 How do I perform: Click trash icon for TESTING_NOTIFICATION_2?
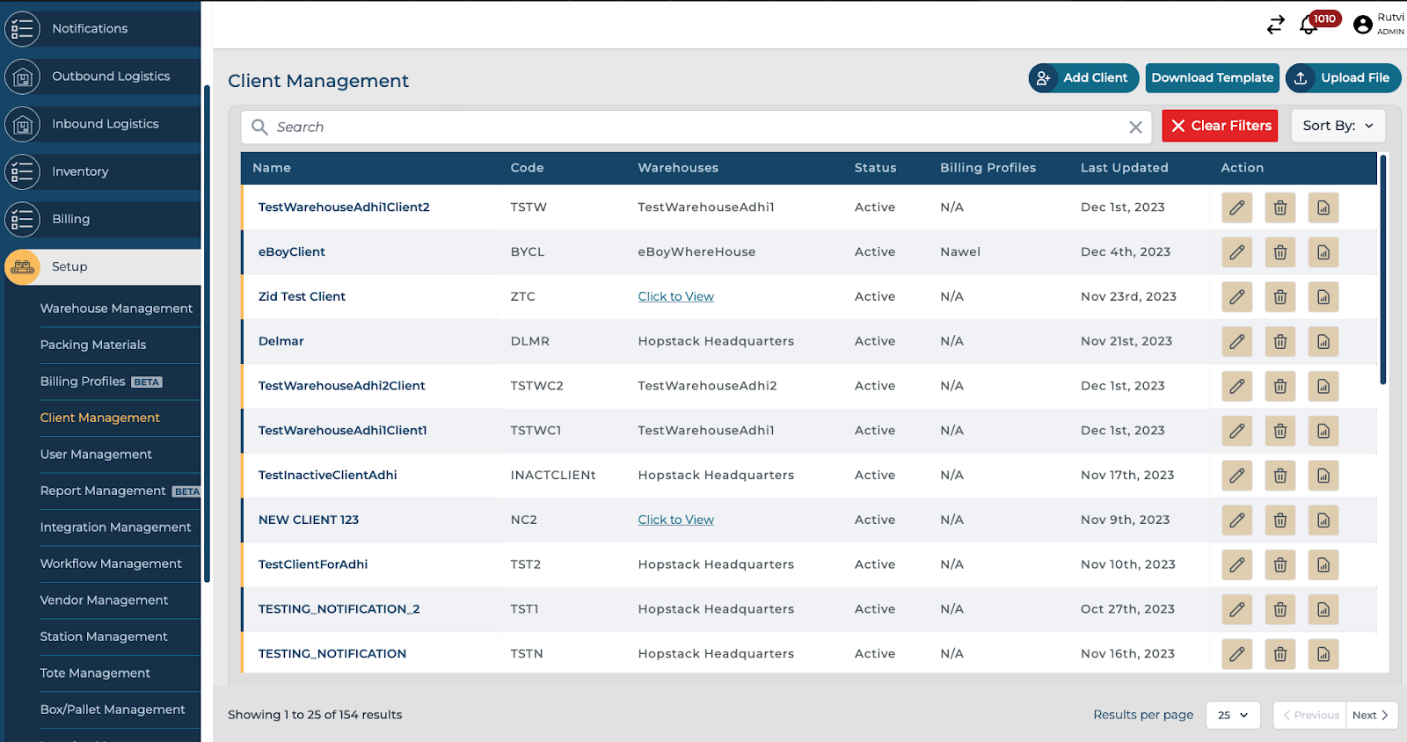pyautogui.click(x=1279, y=609)
